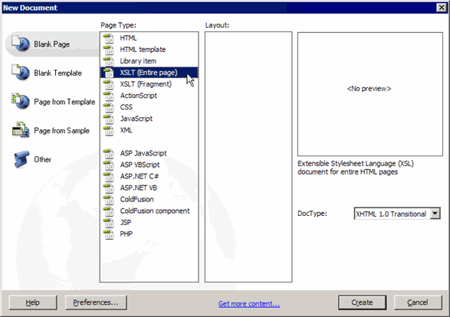Pick XML page type text
450x317 pixels.
126,130
